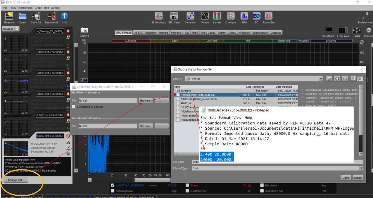Toggle the Mic/Meter Cal trace checkbox
The width and height of the screenshot is (373, 198).
pyautogui.click(x=187, y=191)
